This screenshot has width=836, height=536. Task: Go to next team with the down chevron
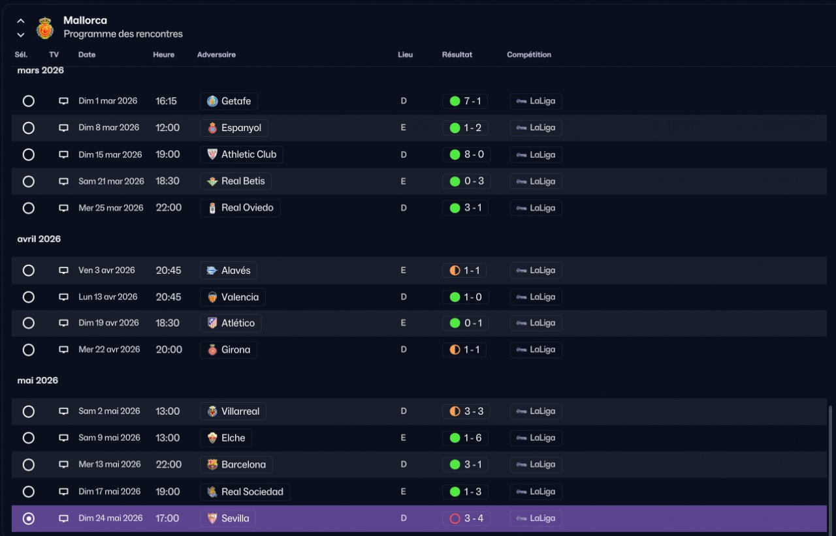(x=21, y=35)
